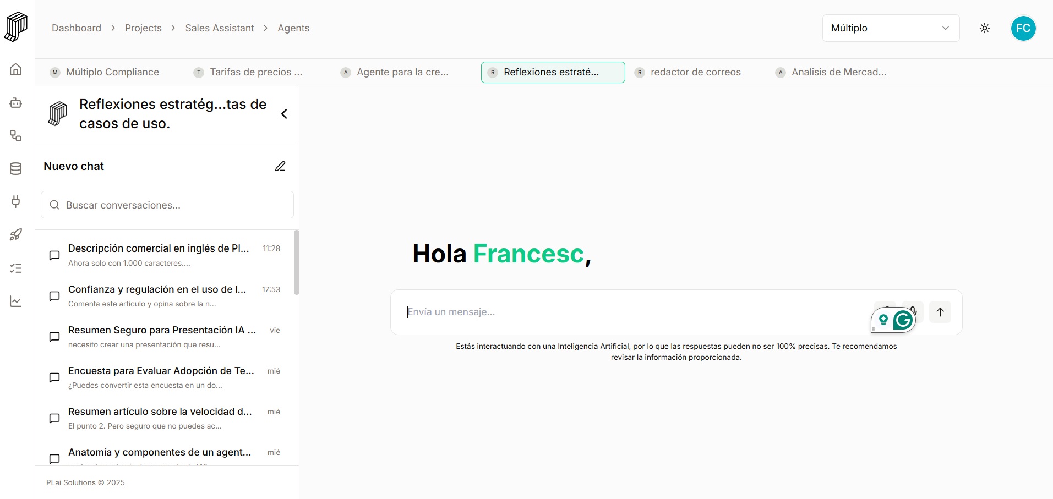1053x499 pixels.
Task: Click chat bubble icon beside Resumen Seguro
Action: pos(54,337)
